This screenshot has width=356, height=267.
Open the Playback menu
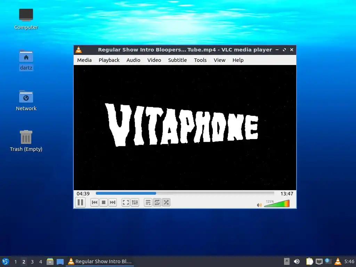[x=109, y=60]
